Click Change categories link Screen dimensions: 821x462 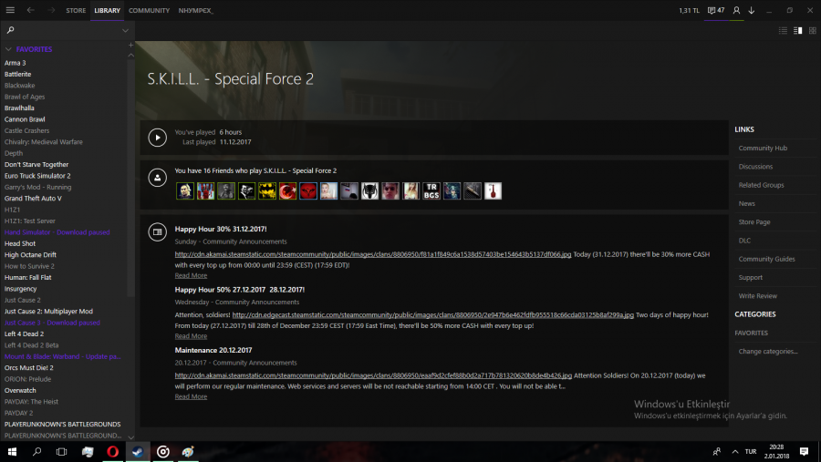click(x=768, y=351)
